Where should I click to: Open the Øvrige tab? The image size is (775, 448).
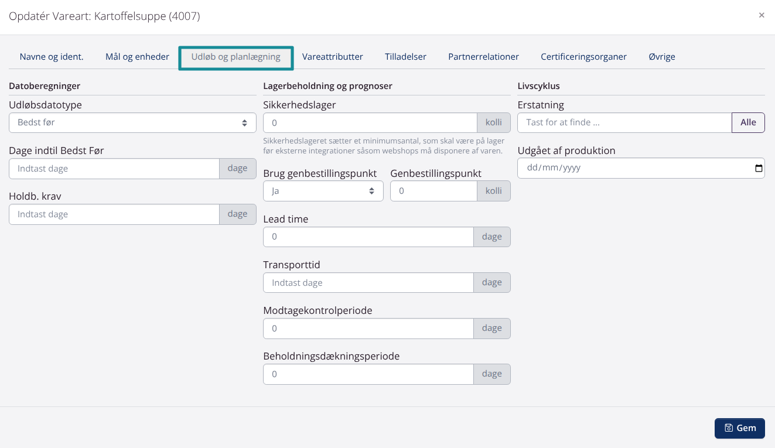tap(662, 57)
